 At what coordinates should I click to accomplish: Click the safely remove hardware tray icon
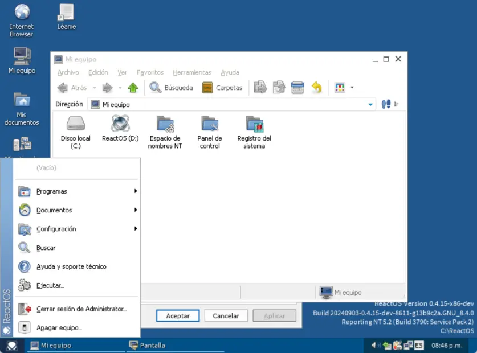point(388,346)
